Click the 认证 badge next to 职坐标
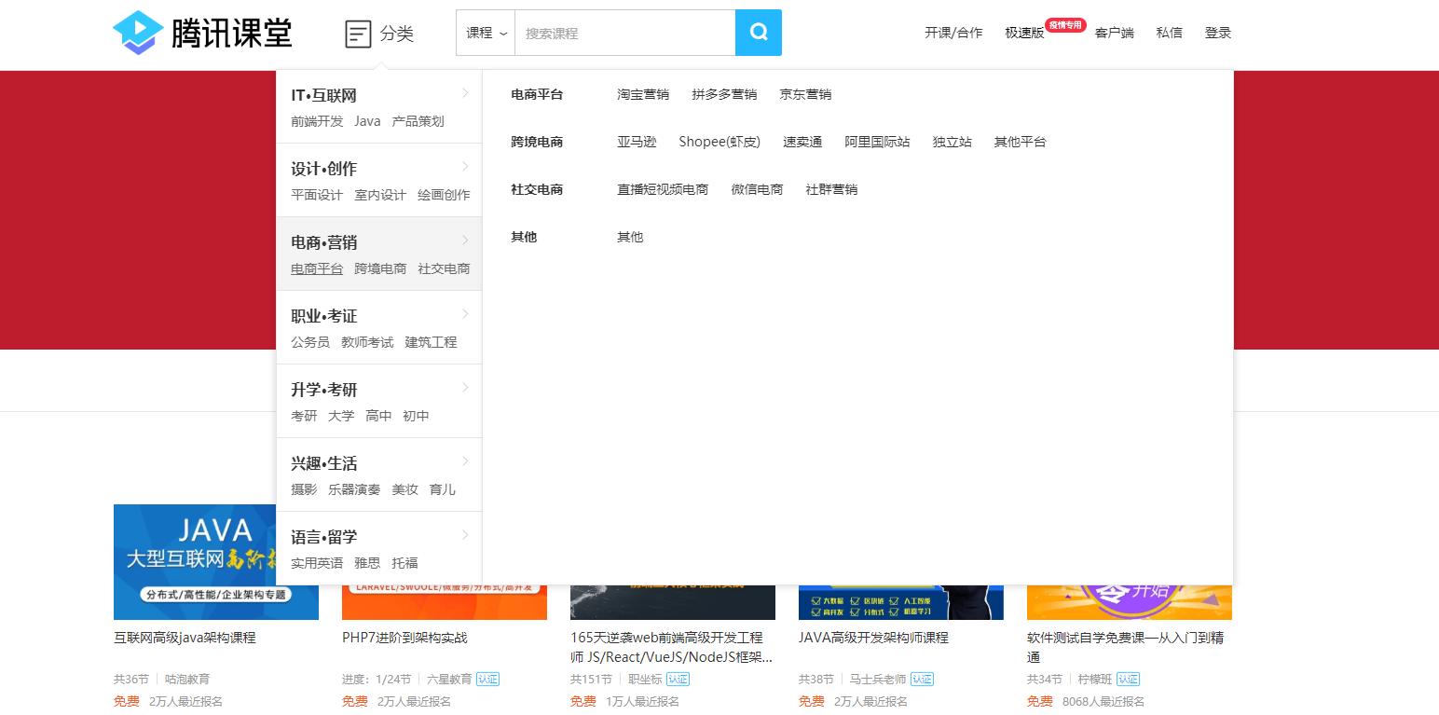 tap(677, 680)
